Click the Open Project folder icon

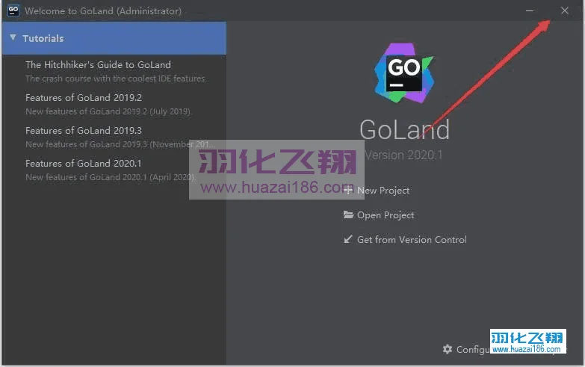point(348,215)
